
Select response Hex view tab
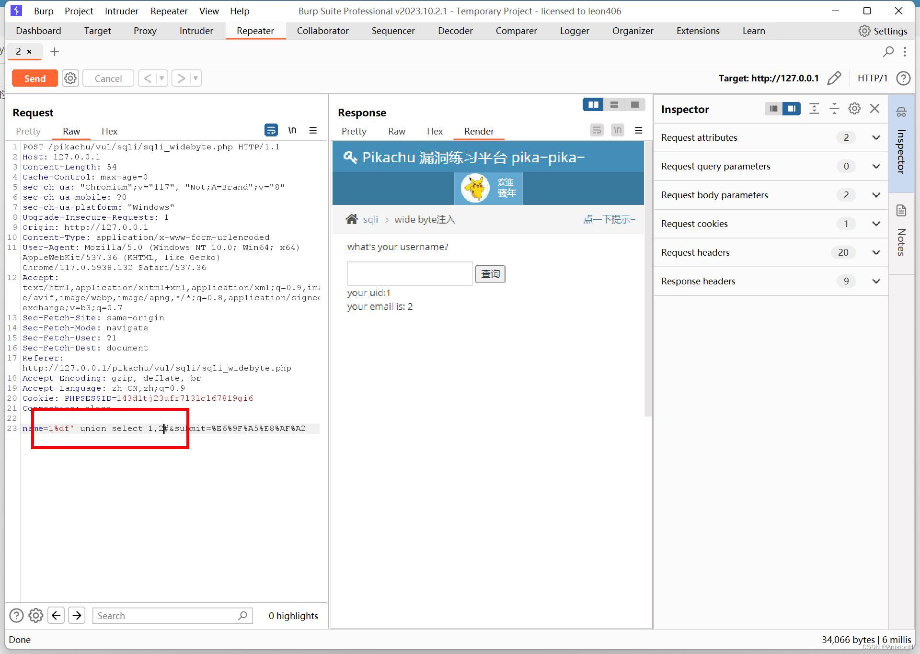coord(435,131)
